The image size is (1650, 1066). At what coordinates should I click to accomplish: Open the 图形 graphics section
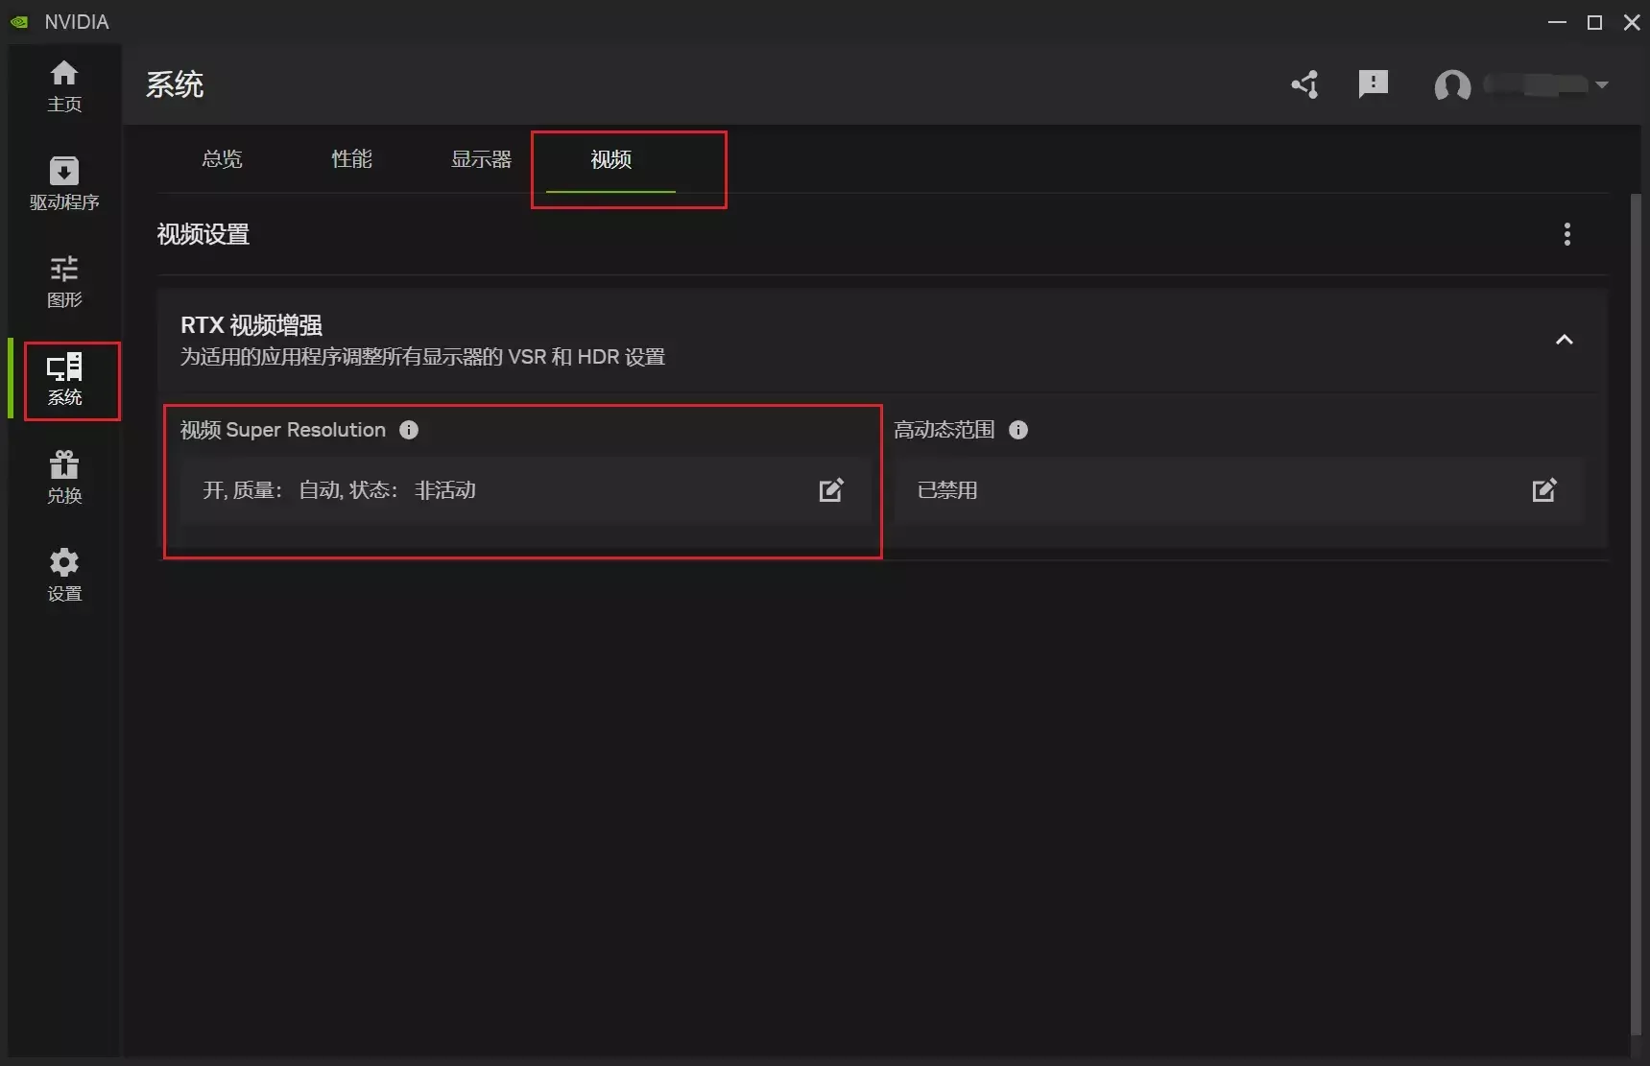point(64,281)
